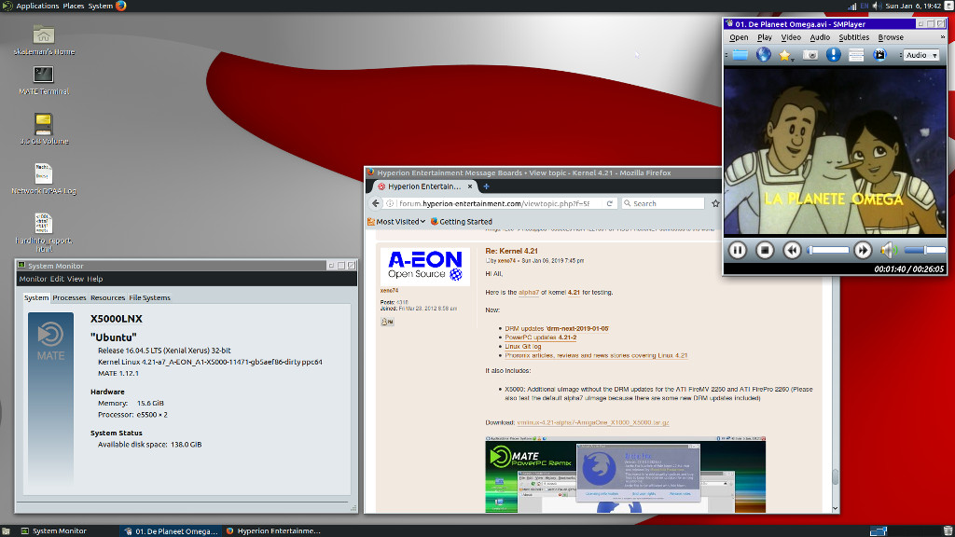Rewind the video in SMPlayer

tap(792, 250)
